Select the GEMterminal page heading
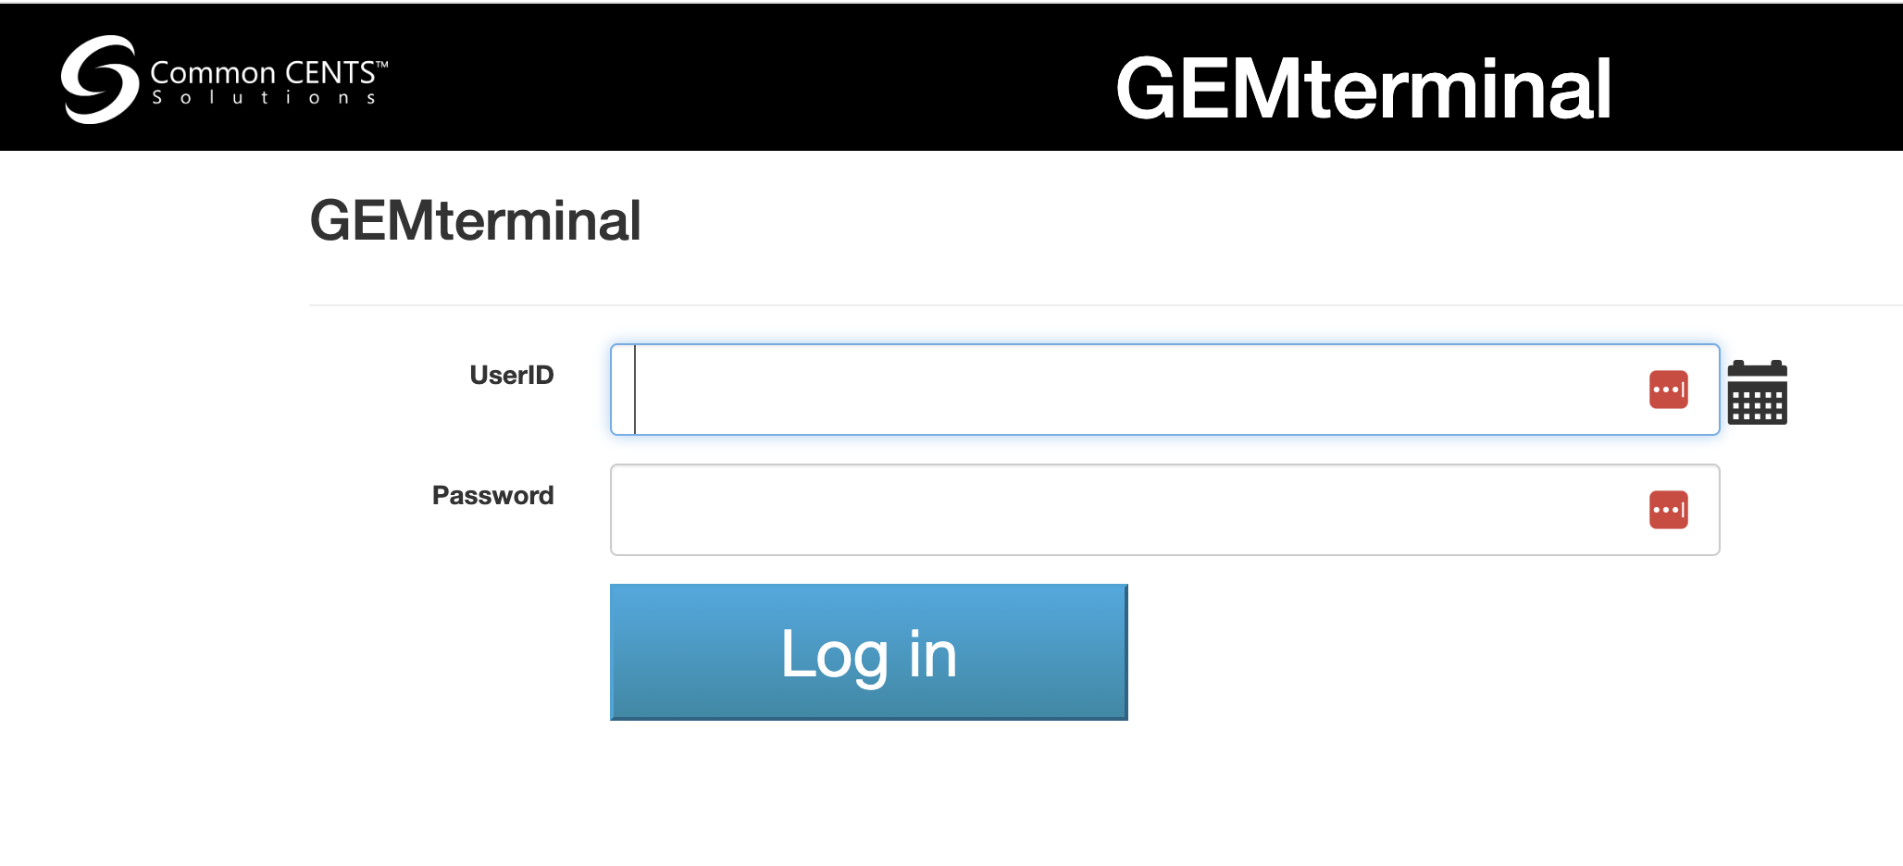Screen dimensions: 1903x866 click(476, 220)
